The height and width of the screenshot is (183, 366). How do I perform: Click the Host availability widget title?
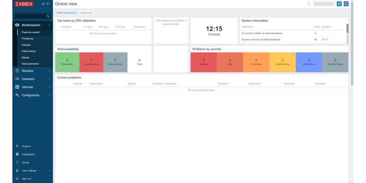(x=68, y=49)
